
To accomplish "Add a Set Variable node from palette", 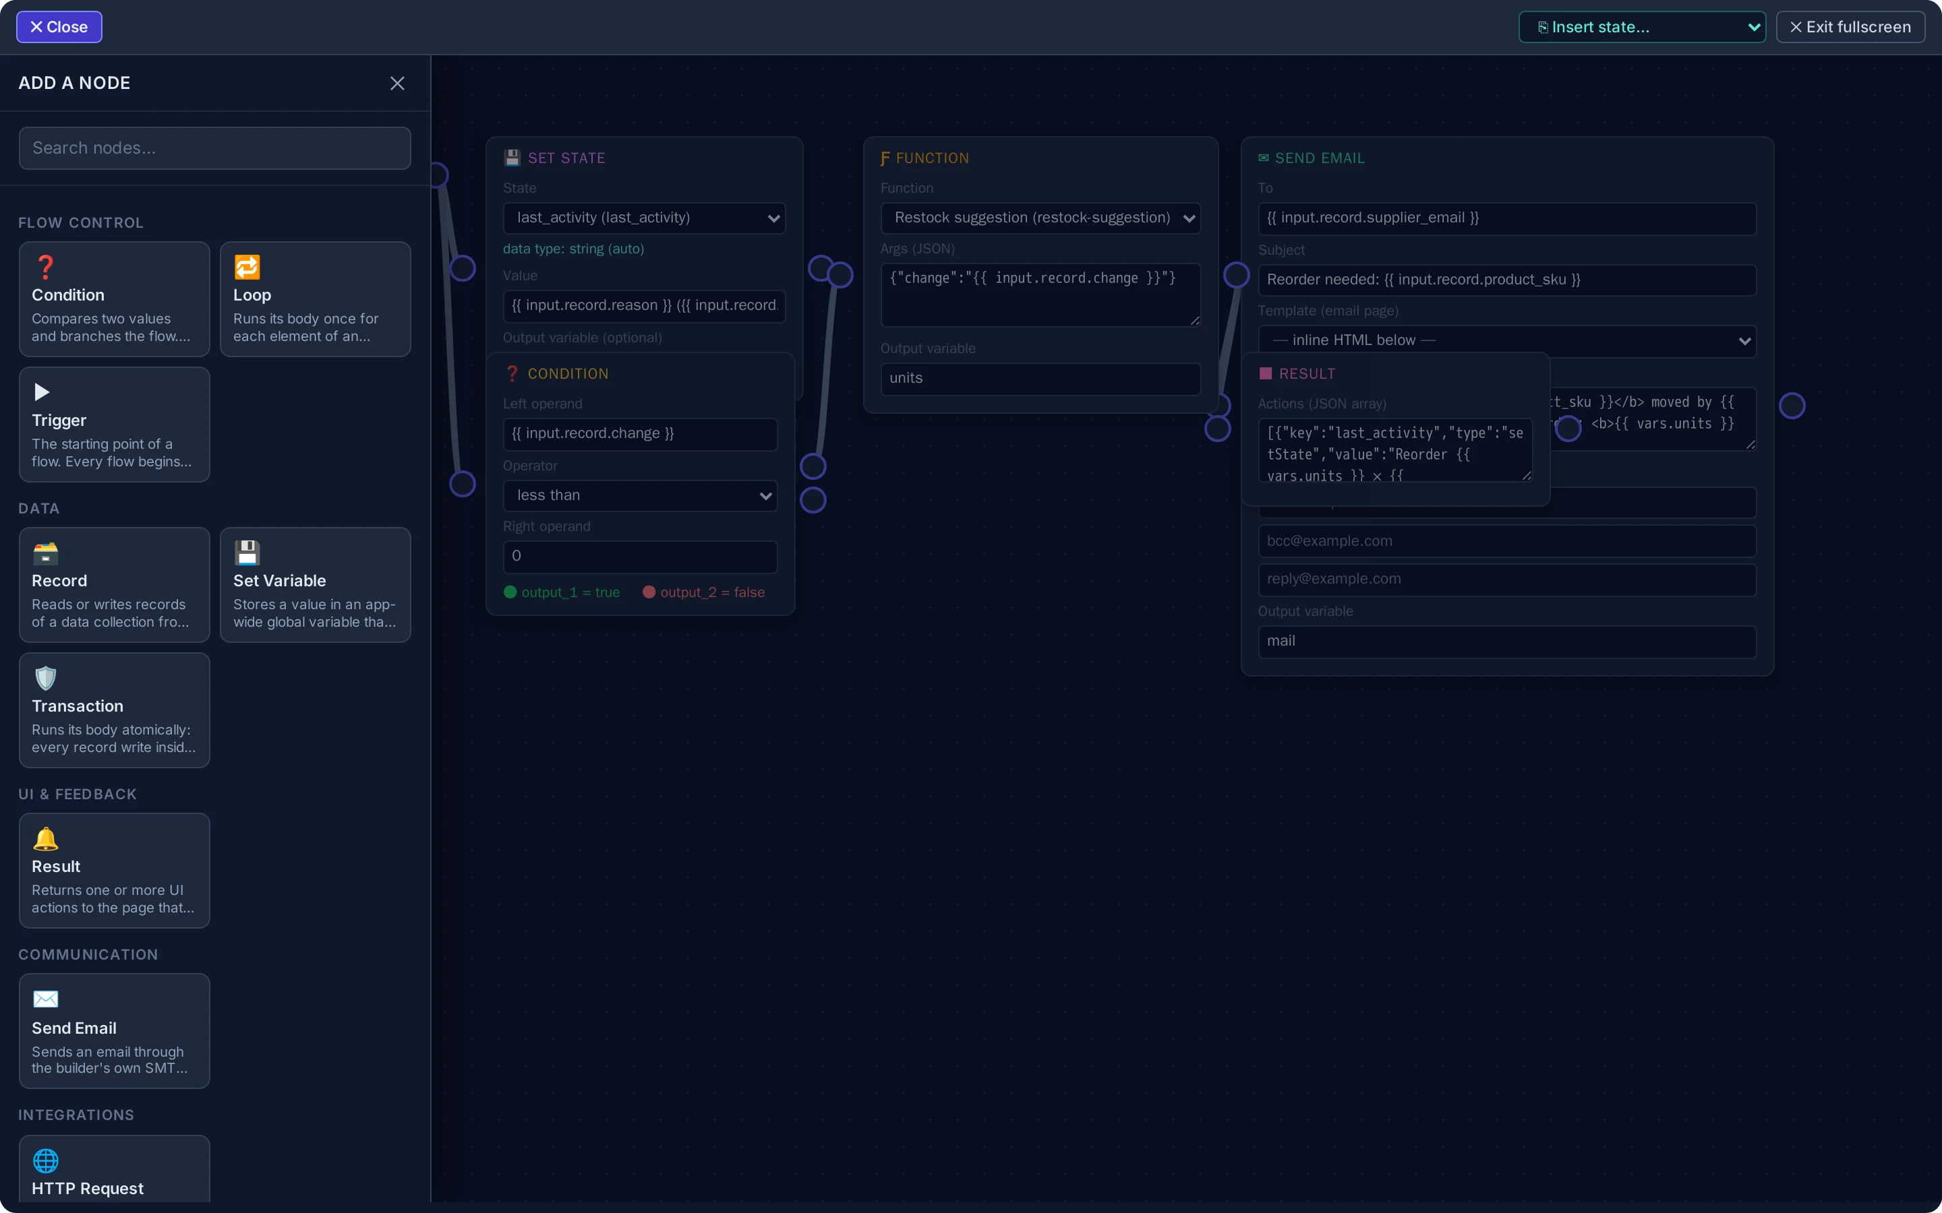I will click(x=316, y=585).
